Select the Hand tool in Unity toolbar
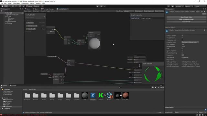The width and height of the screenshot is (207, 116). click(x=3, y=6)
